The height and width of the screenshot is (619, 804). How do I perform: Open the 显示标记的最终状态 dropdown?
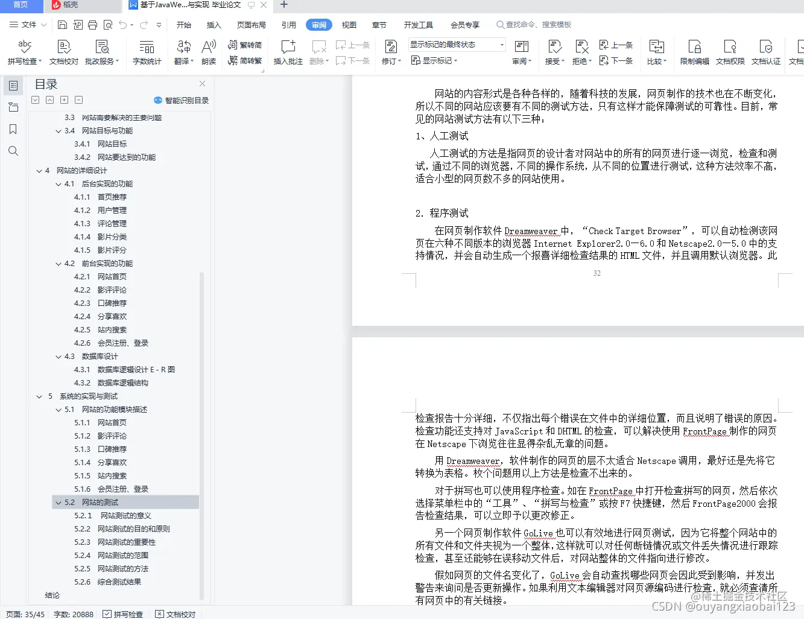tap(457, 45)
